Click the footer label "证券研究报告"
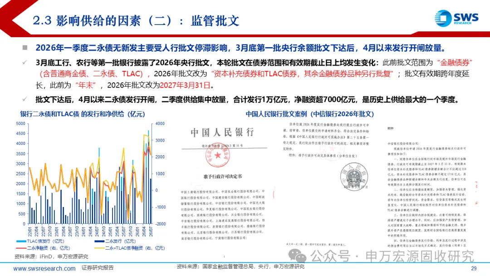The image size is (490, 276). 98,268
